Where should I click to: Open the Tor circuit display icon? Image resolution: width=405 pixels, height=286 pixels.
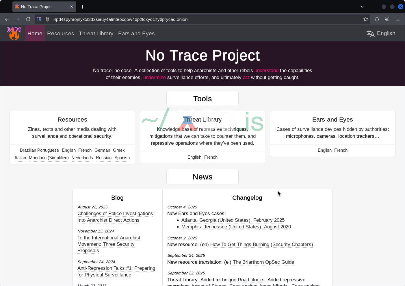coord(39,19)
